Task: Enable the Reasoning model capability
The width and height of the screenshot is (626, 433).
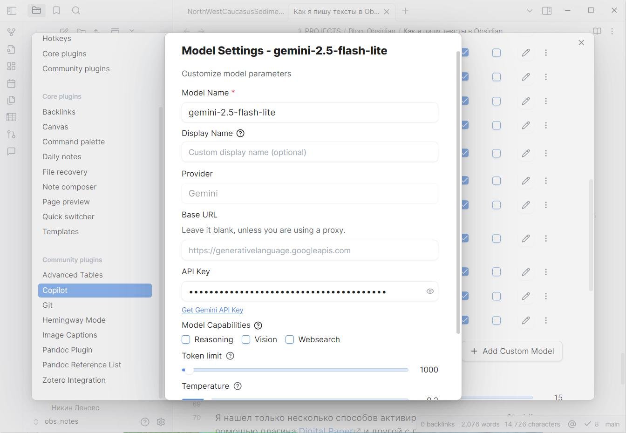Action: coord(186,339)
